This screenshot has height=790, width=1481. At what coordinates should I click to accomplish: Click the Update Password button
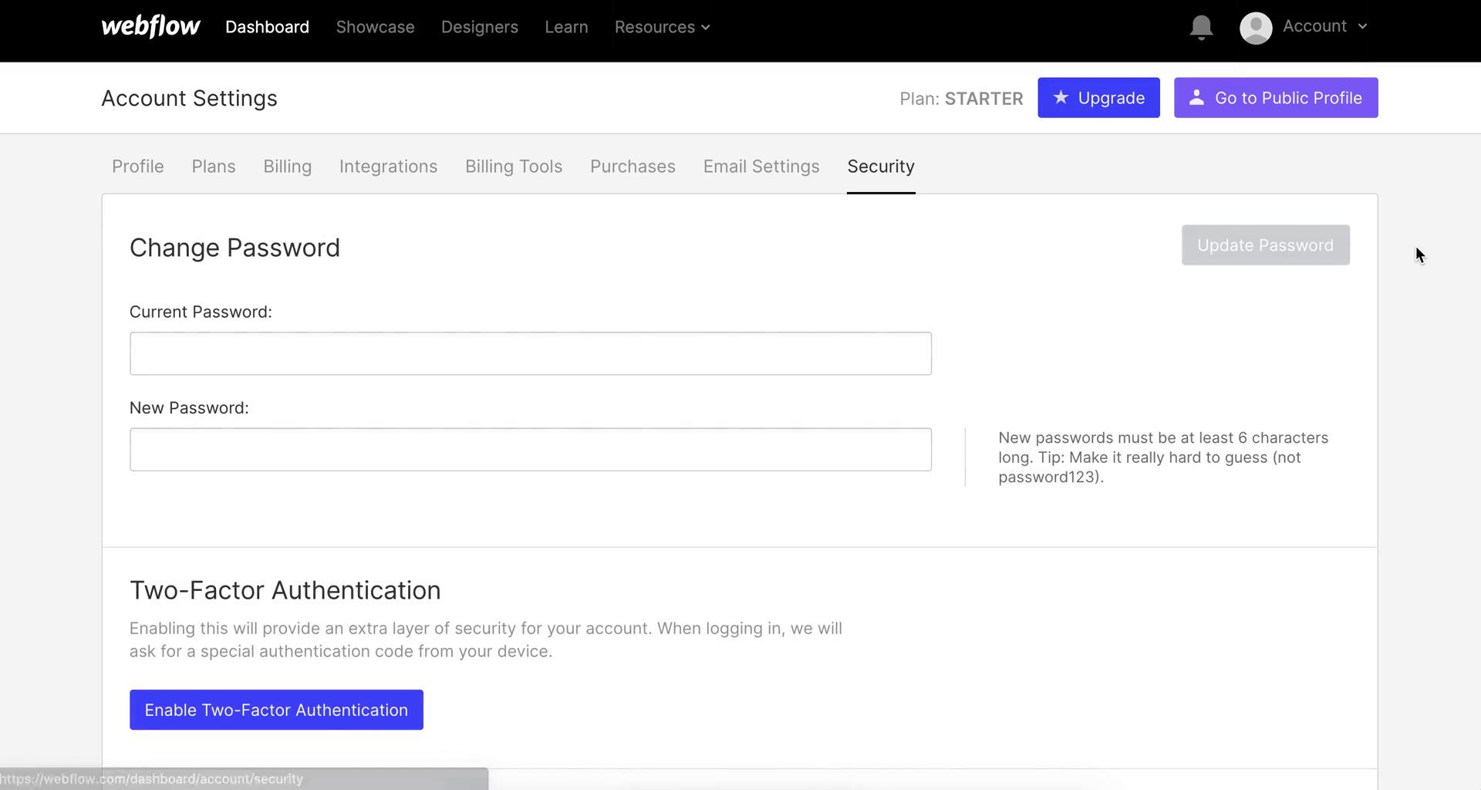tap(1265, 245)
